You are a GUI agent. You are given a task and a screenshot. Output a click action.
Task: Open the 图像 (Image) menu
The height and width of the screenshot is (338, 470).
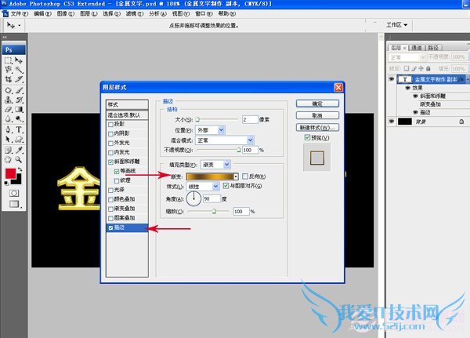66,14
